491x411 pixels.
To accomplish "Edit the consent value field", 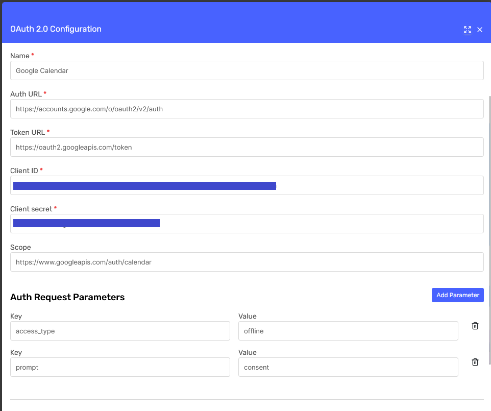I will 348,367.
